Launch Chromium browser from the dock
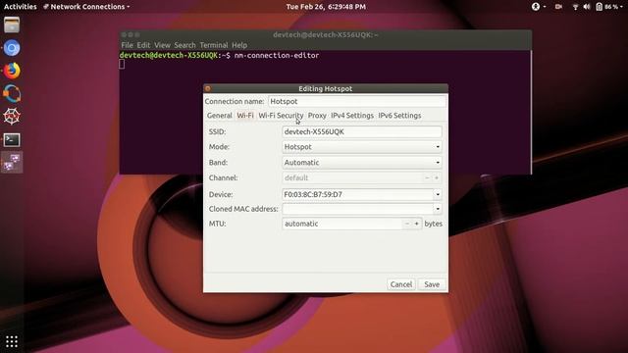This screenshot has width=628, height=353. click(x=12, y=48)
